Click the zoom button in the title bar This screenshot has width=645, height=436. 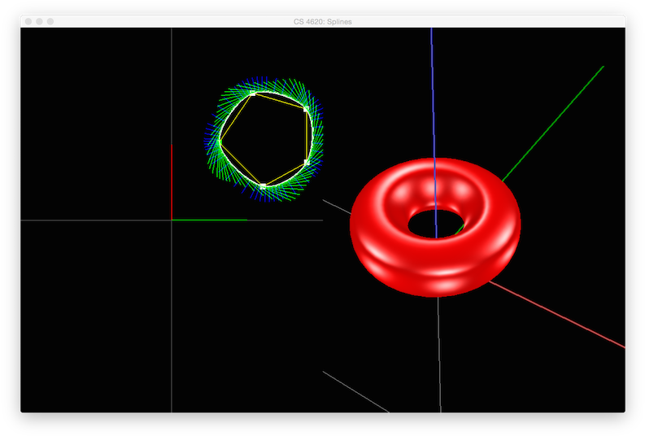(50, 21)
